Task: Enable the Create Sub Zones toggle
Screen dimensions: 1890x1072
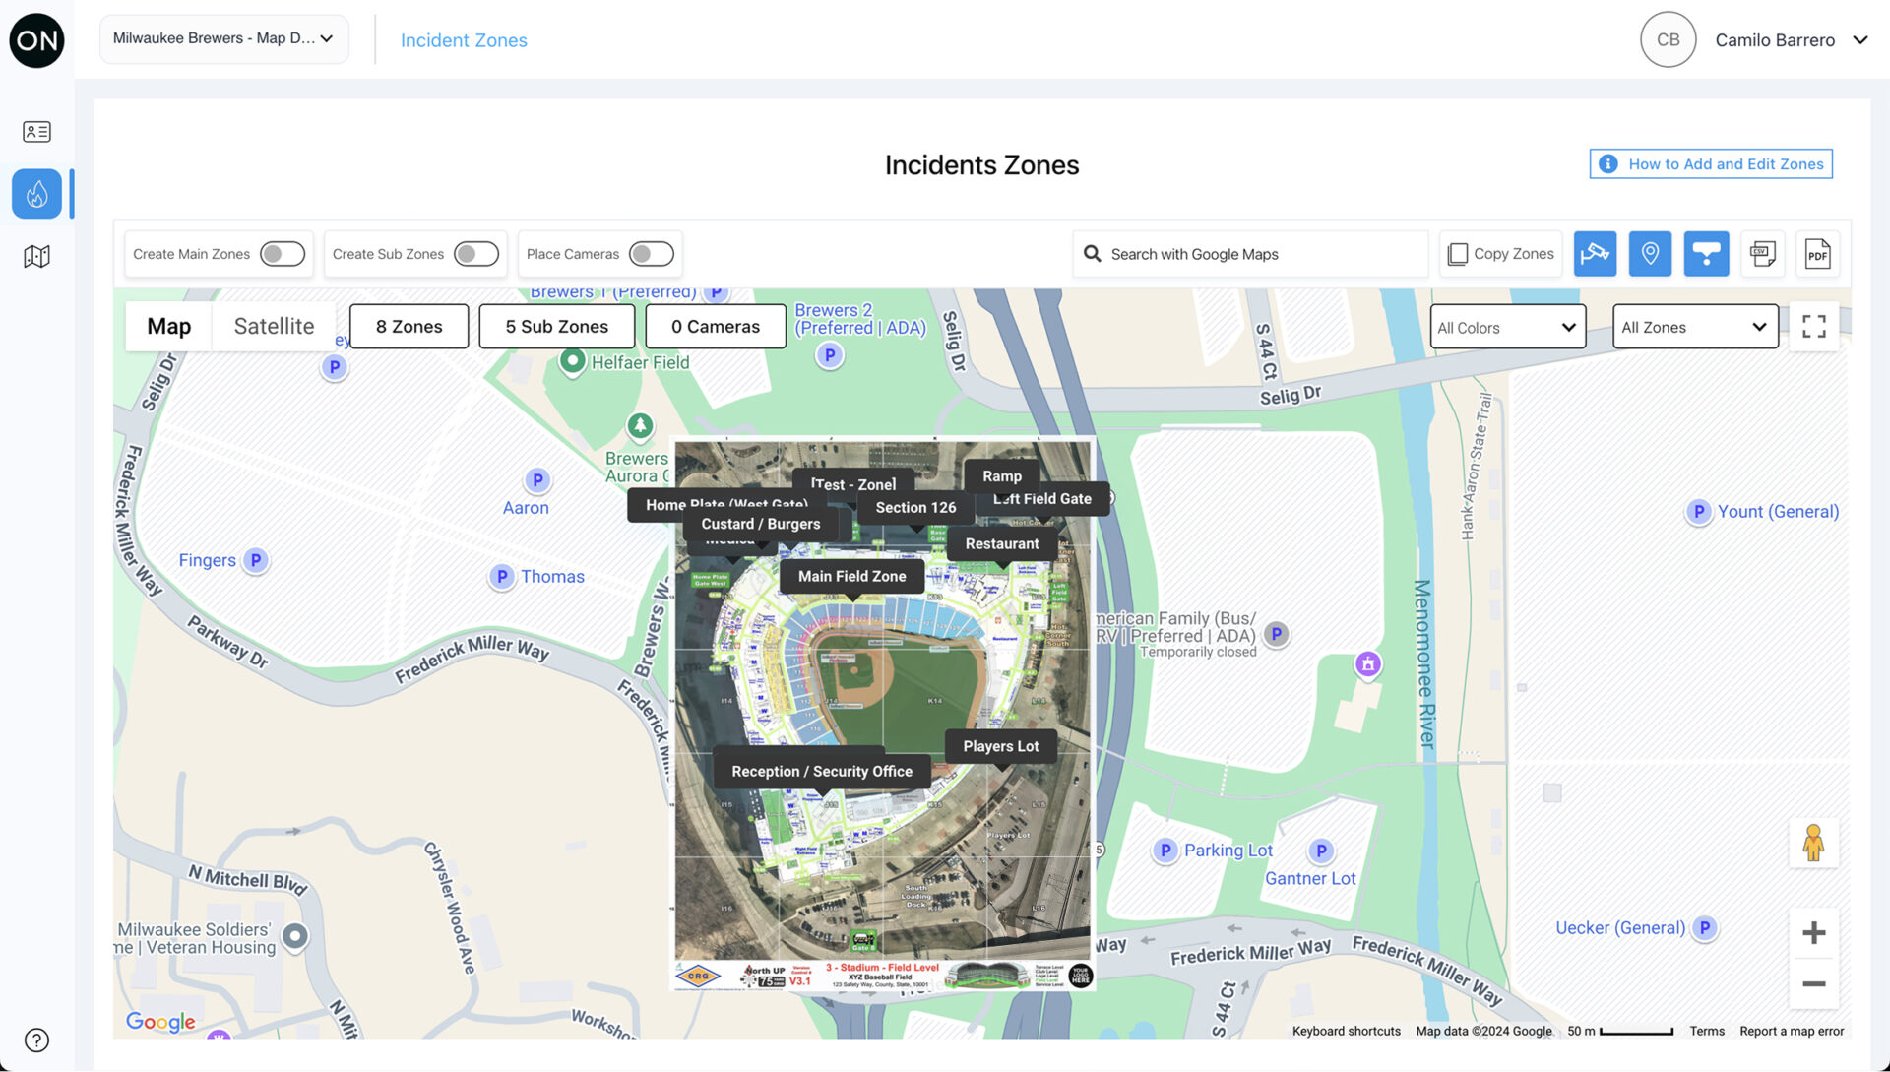Action: pos(475,254)
